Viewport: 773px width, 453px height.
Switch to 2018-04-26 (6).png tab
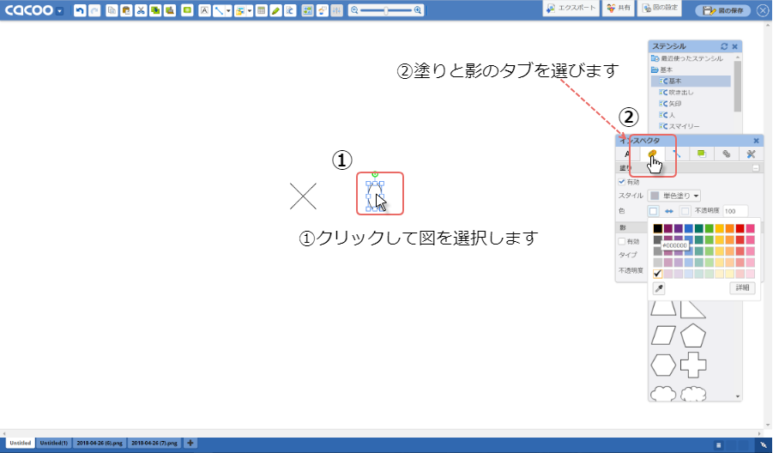pos(100,444)
